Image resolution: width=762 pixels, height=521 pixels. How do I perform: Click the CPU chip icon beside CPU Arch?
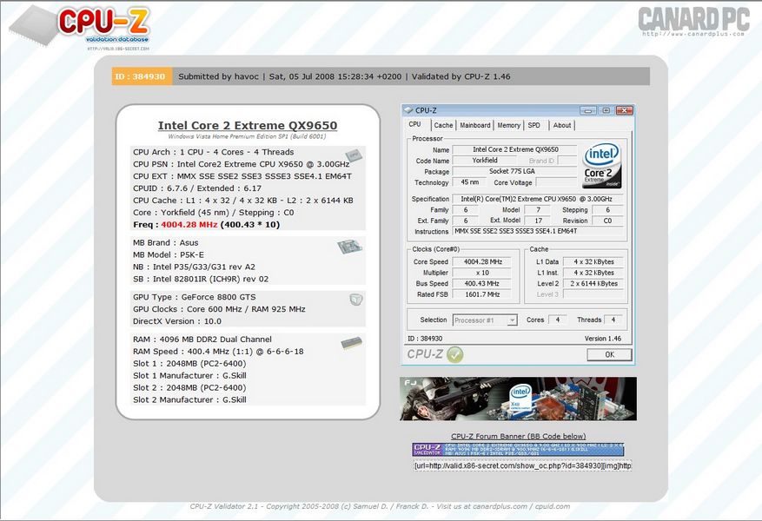354,155
